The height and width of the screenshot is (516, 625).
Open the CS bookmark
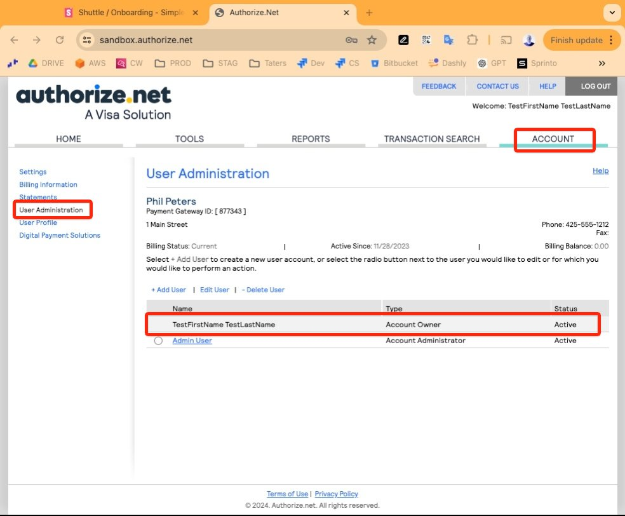[347, 63]
